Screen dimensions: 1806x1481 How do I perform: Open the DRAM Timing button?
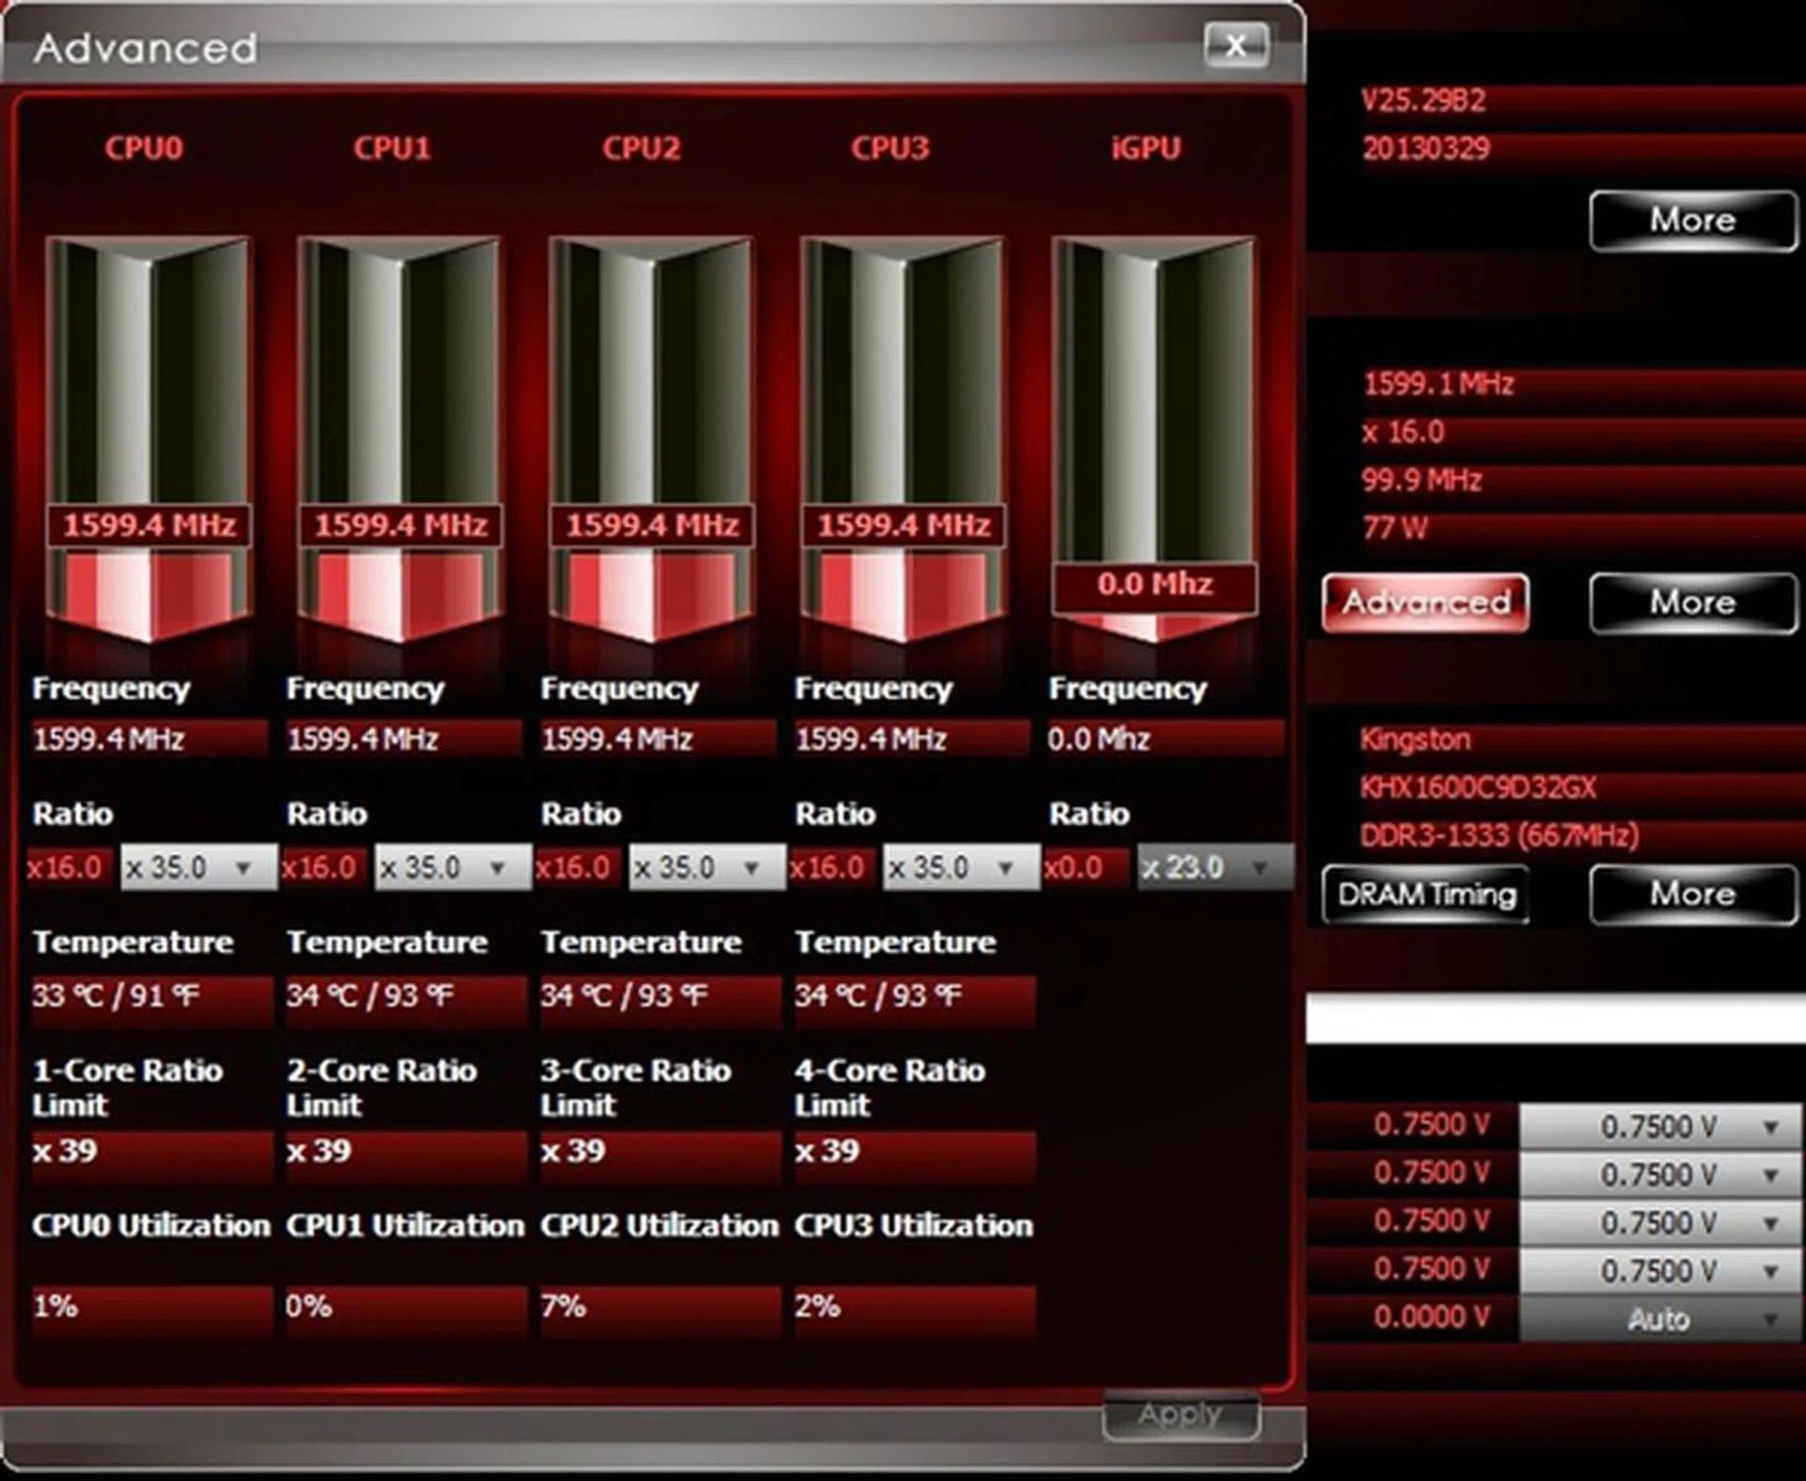click(1425, 894)
